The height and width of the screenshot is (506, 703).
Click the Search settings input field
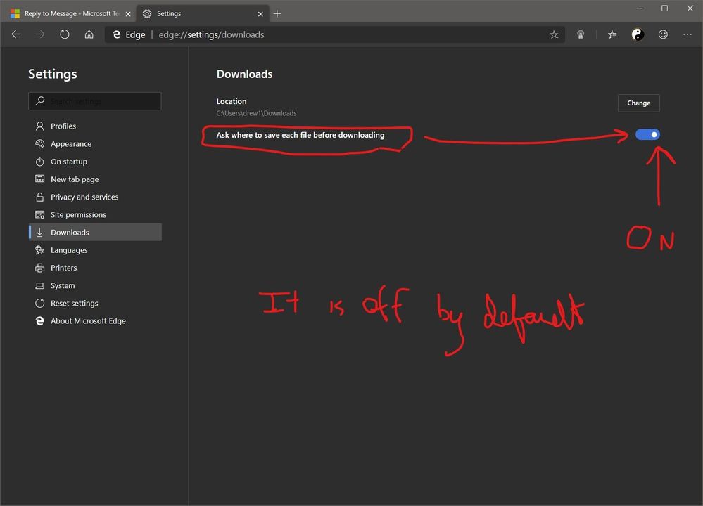click(94, 101)
